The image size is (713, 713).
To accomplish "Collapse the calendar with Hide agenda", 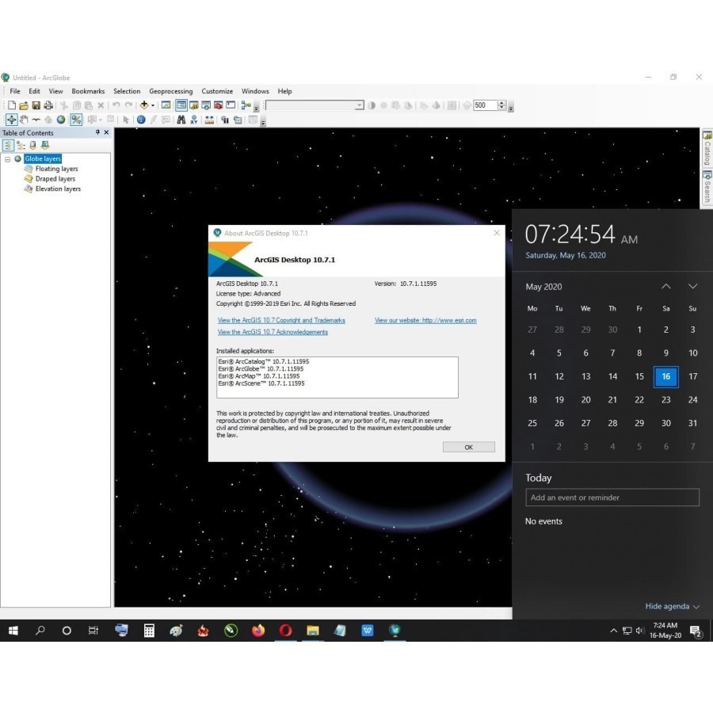I will pos(672,607).
